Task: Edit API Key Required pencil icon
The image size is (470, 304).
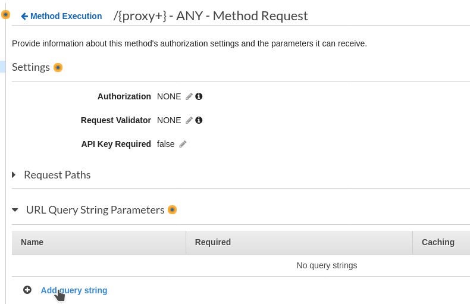Action: pyautogui.click(x=183, y=144)
